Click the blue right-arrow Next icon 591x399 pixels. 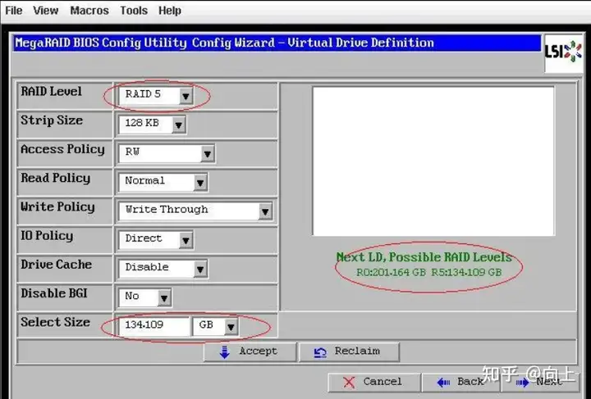point(522,383)
